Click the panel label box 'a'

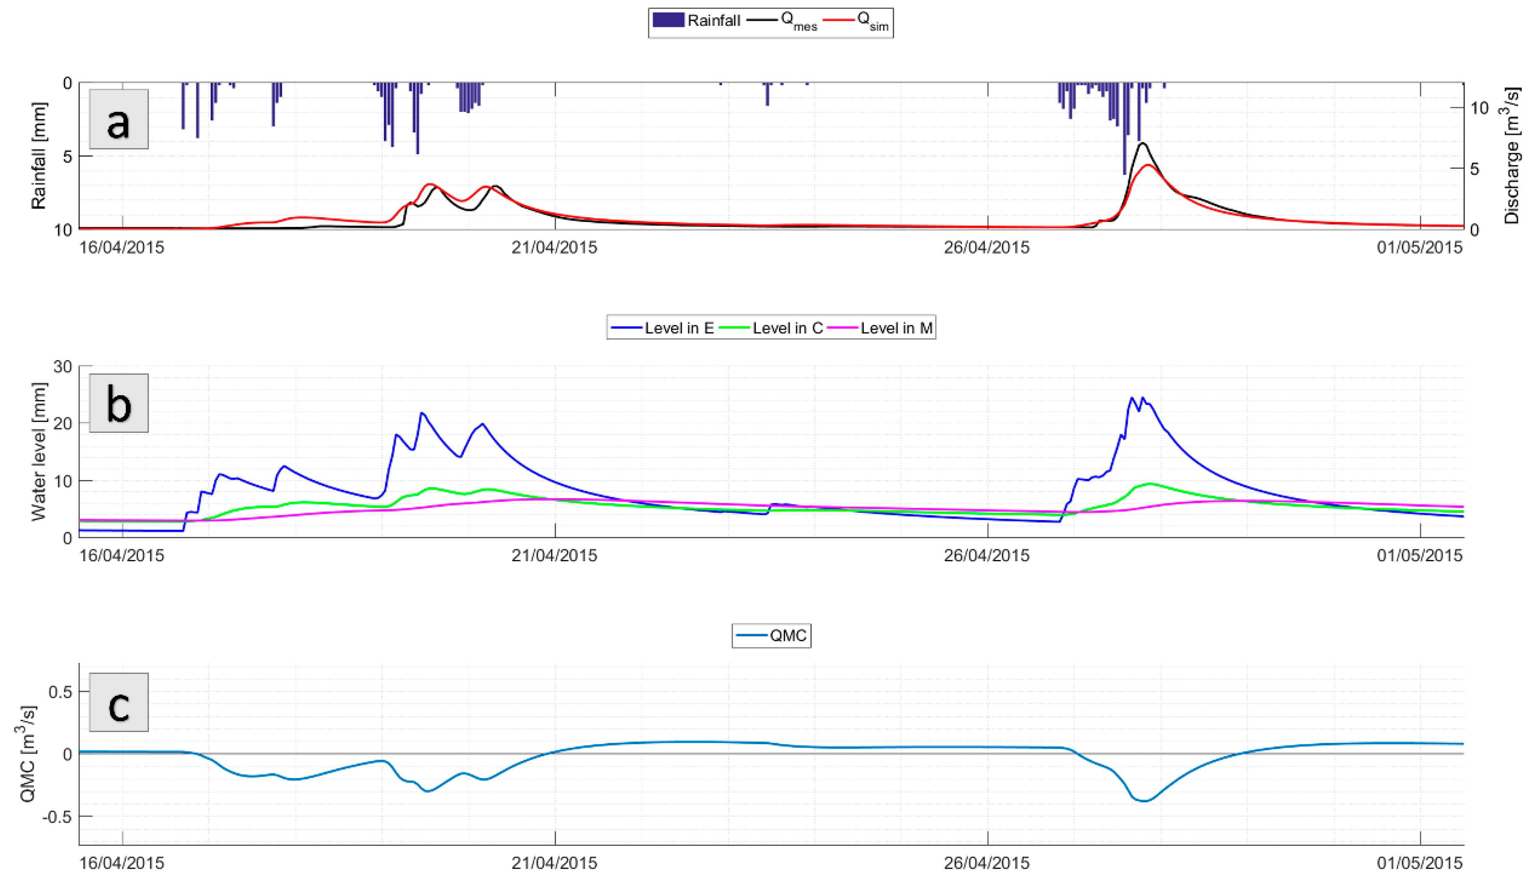pyautogui.click(x=119, y=119)
